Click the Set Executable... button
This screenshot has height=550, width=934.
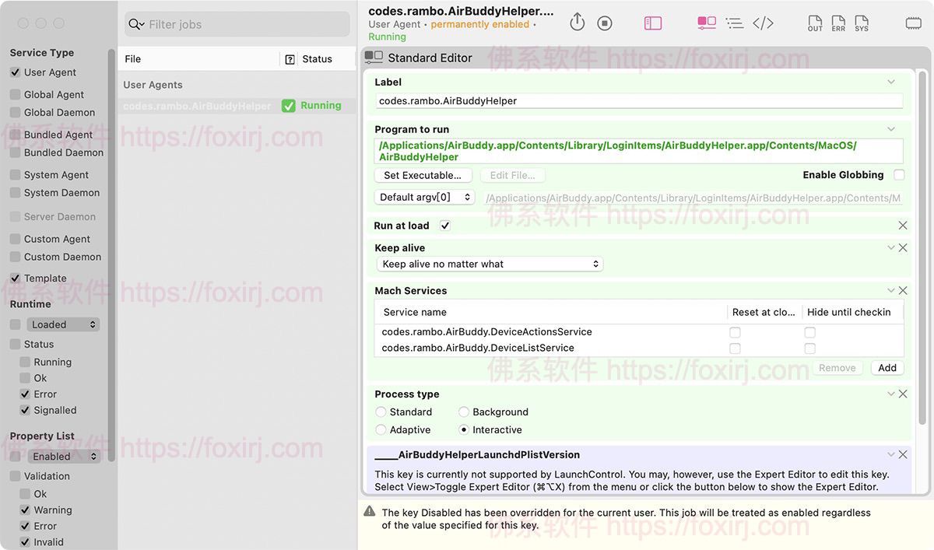[x=423, y=176]
